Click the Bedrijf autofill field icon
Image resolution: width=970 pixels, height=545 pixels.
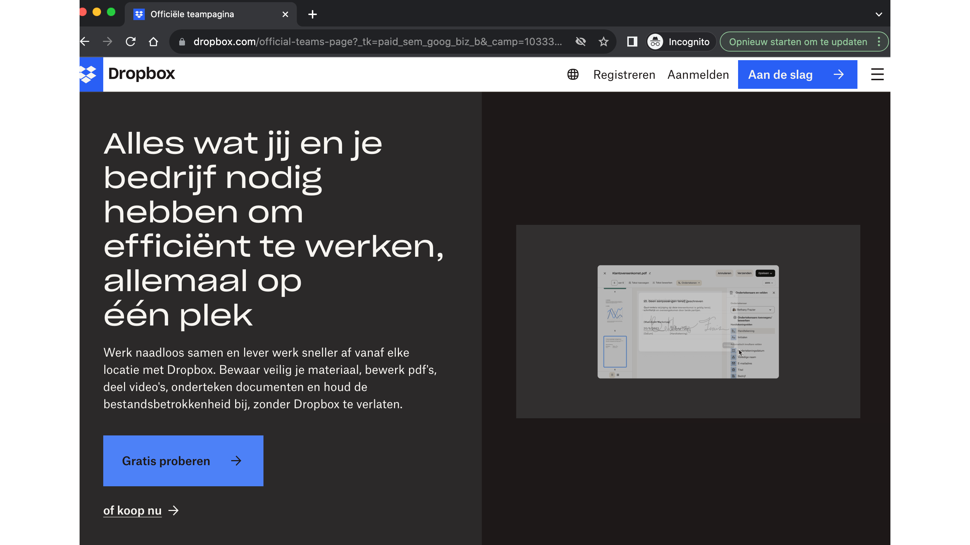tap(734, 376)
